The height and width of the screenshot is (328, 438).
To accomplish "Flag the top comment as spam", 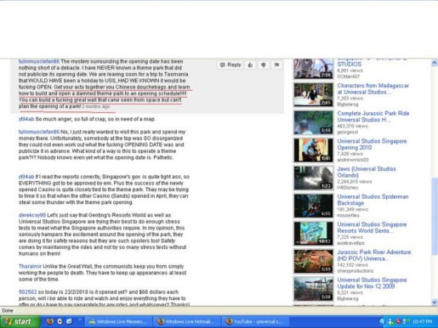I will click(276, 65).
